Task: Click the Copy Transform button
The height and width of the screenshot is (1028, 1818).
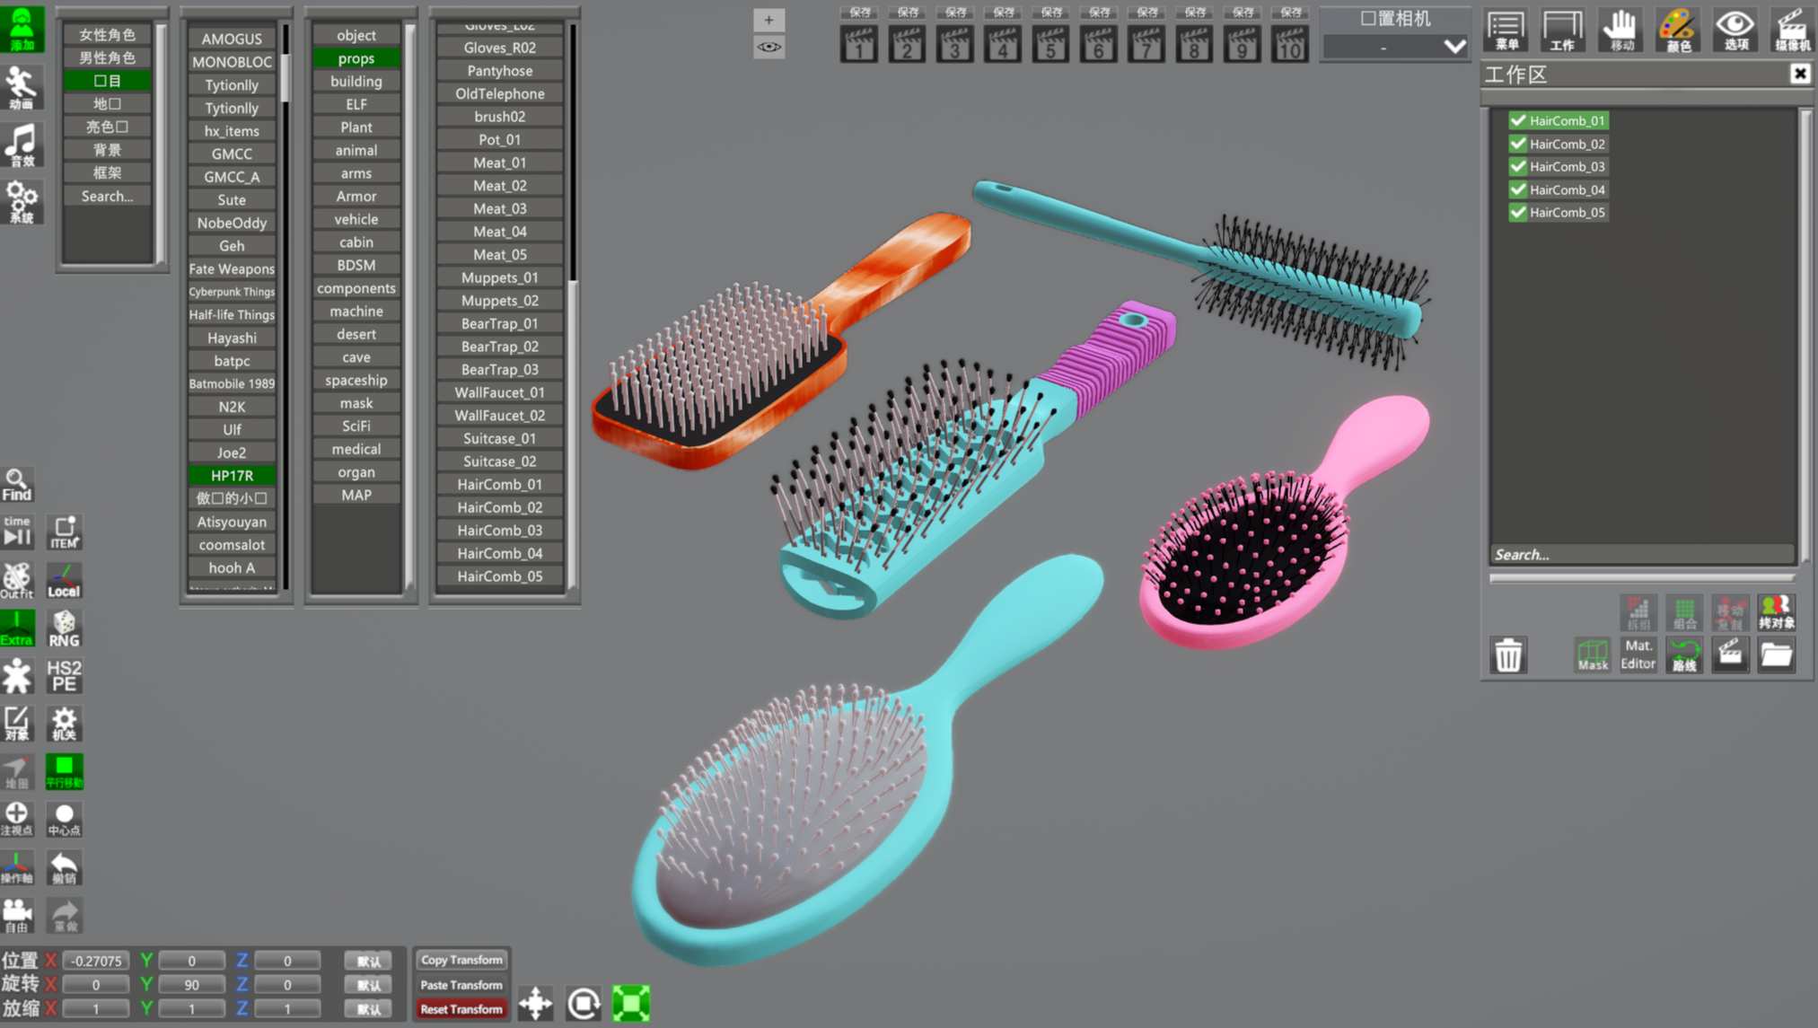Action: tap(461, 960)
